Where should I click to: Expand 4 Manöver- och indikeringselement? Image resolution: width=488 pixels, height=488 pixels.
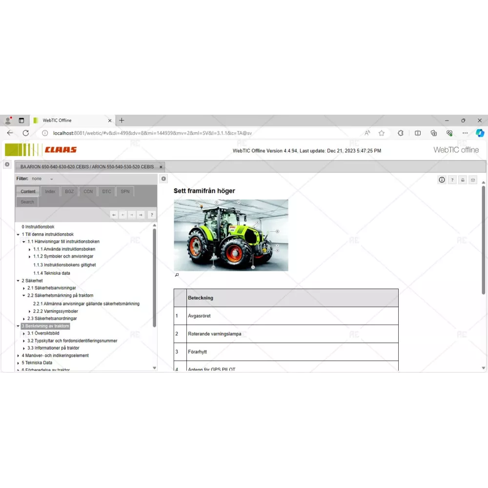(x=18, y=356)
